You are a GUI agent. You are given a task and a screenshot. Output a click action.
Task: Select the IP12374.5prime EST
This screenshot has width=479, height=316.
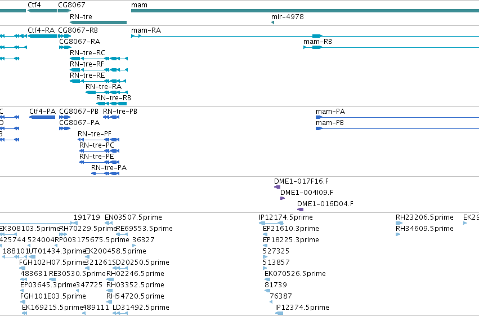(279, 313)
